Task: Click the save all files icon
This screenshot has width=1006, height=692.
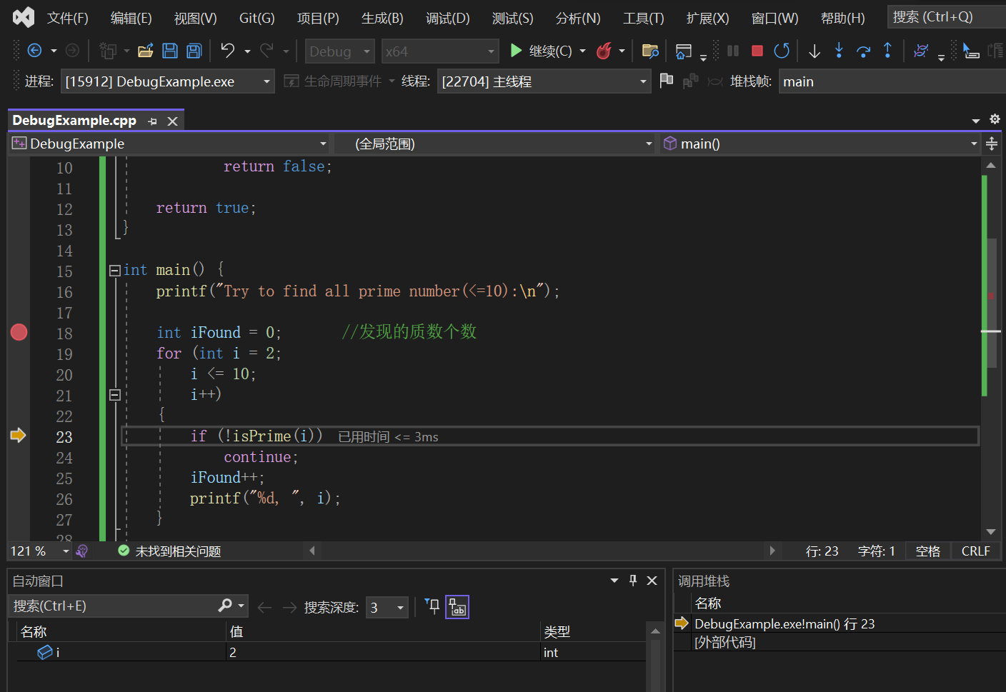Action: (194, 51)
